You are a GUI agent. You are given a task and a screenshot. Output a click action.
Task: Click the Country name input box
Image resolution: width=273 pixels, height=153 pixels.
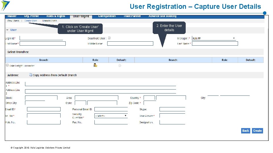pos(171,98)
